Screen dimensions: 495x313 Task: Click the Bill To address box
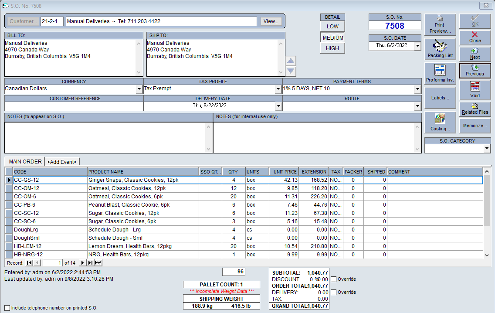point(71,58)
